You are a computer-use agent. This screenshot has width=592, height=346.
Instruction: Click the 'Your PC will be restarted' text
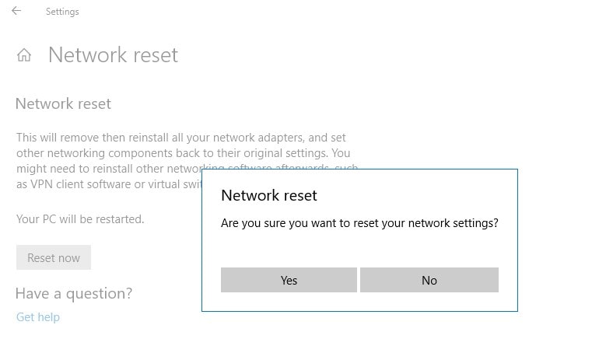tap(80, 219)
